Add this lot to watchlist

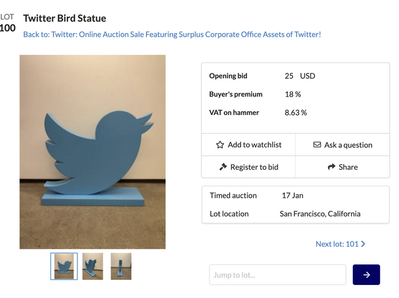(x=248, y=145)
